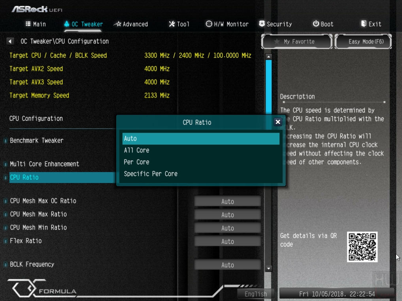Click the Tool wrench icon
The width and height of the screenshot is (402, 301).
pos(172,24)
